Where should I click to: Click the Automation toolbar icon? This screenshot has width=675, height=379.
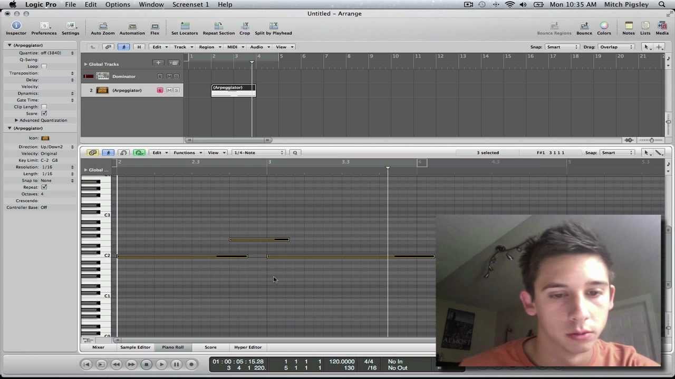coord(132,26)
